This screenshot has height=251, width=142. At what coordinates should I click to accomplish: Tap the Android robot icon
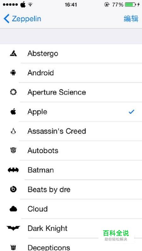13,73
